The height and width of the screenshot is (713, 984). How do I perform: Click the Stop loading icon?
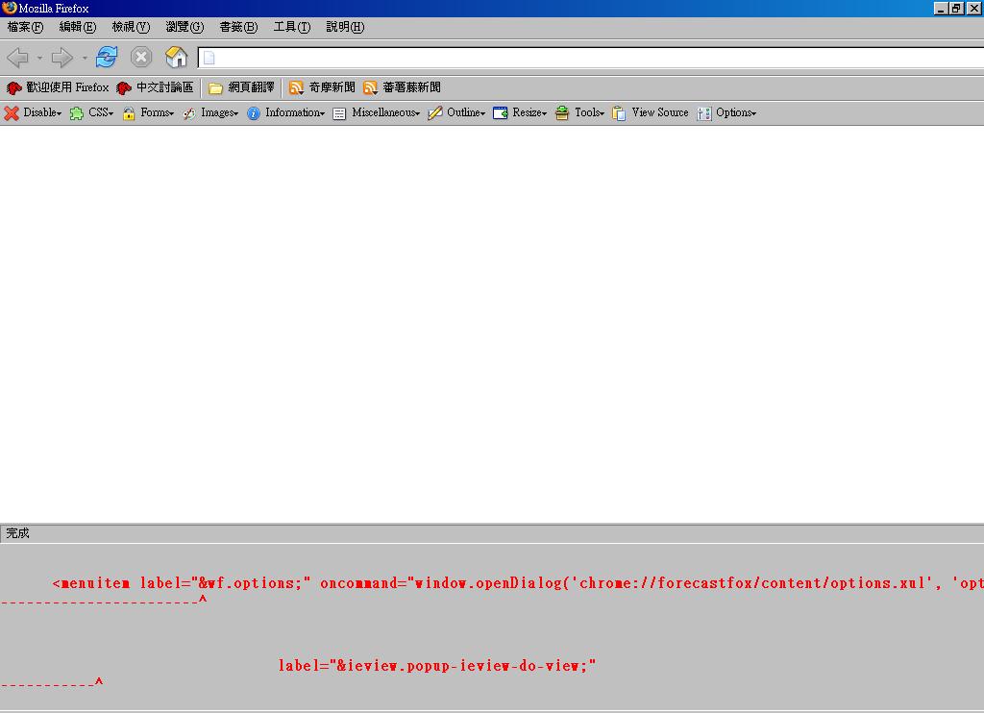(x=141, y=57)
